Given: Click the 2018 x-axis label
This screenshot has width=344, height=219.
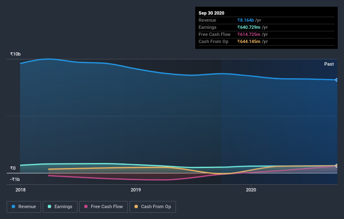Looking at the screenshot, I should [x=21, y=190].
